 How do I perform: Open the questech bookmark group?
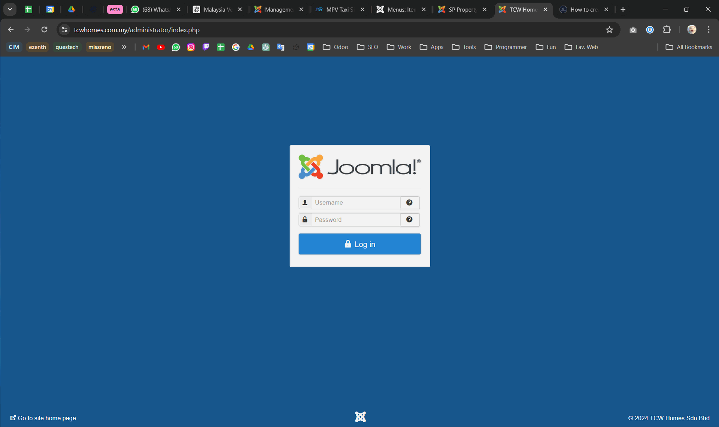pyautogui.click(x=67, y=47)
